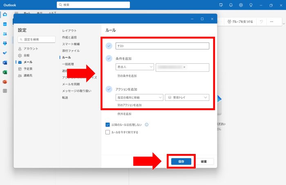
Task: Click the info icon beside 以降のルールは処理しない
Action: (146, 125)
